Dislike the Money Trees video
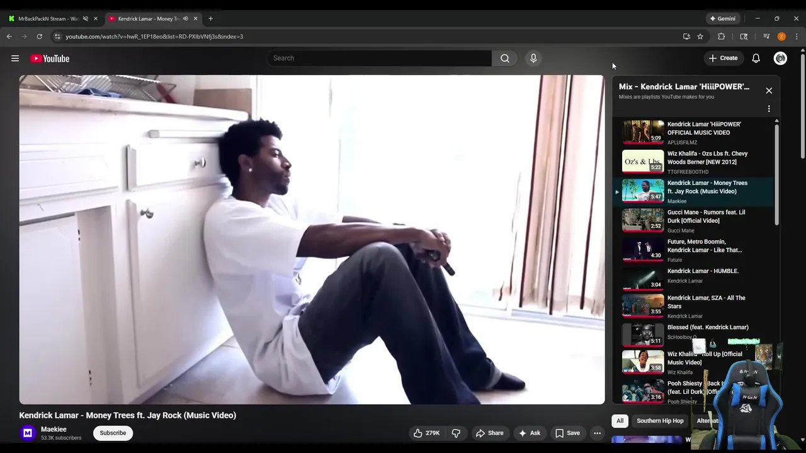Image resolution: width=806 pixels, height=453 pixels. pyautogui.click(x=456, y=433)
